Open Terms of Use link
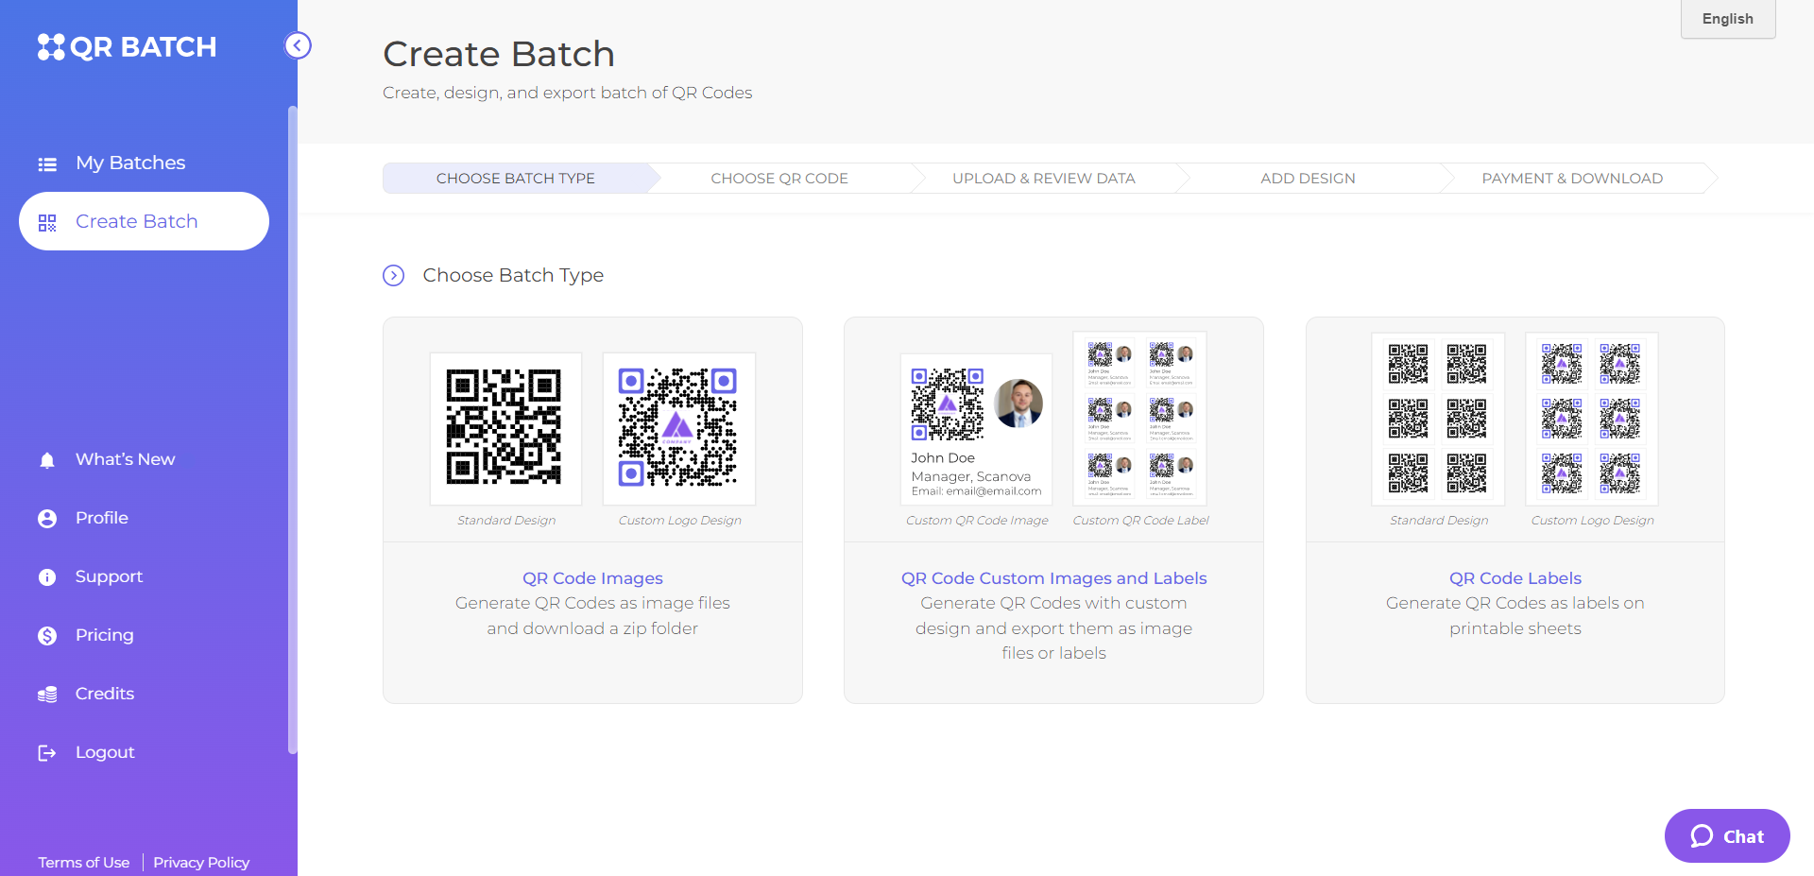This screenshot has height=876, width=1814. click(x=84, y=862)
